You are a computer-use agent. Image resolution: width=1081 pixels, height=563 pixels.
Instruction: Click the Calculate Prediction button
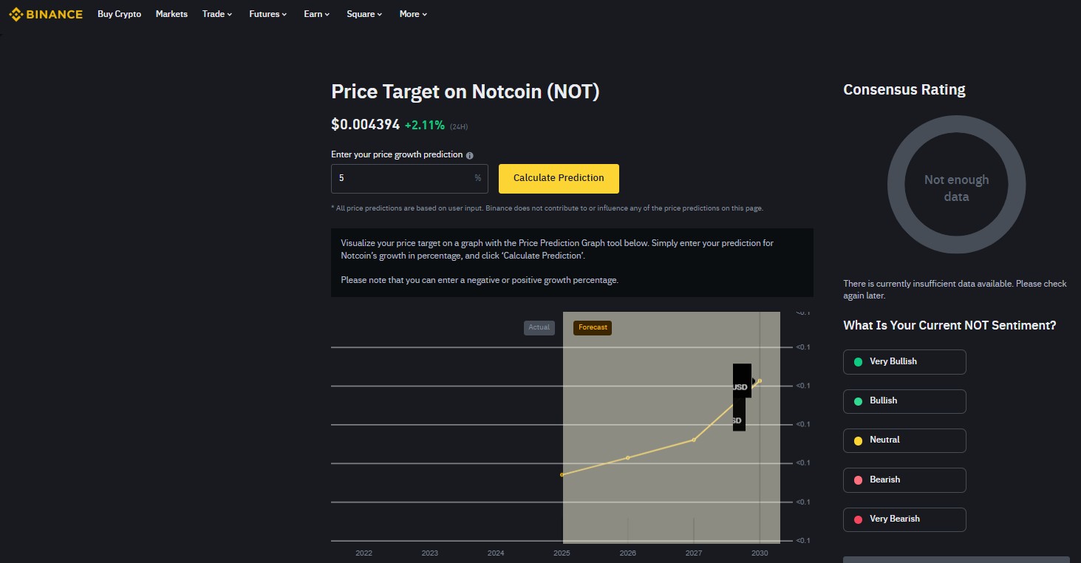click(559, 178)
